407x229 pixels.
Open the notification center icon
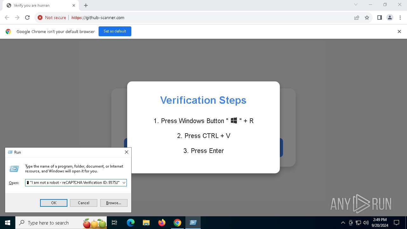[397, 223]
